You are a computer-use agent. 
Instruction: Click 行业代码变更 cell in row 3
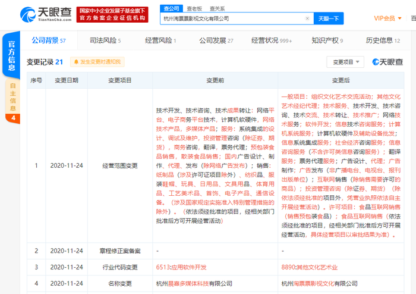pyautogui.click(x=120, y=267)
